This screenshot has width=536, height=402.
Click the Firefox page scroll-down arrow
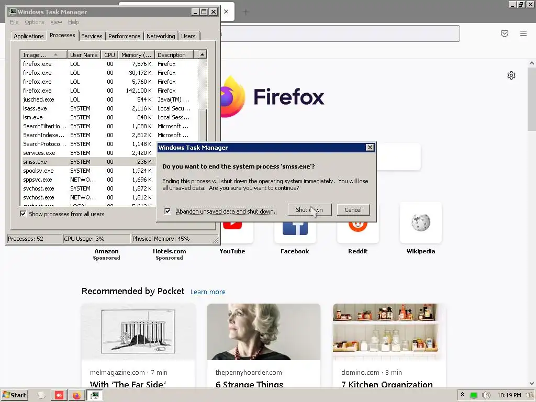532,384
